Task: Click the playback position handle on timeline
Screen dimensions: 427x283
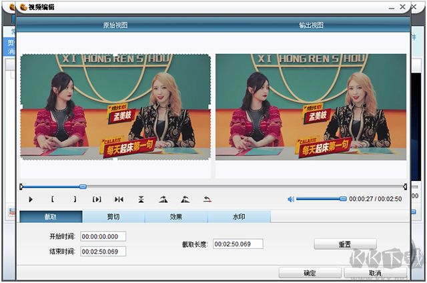Action: [83, 187]
